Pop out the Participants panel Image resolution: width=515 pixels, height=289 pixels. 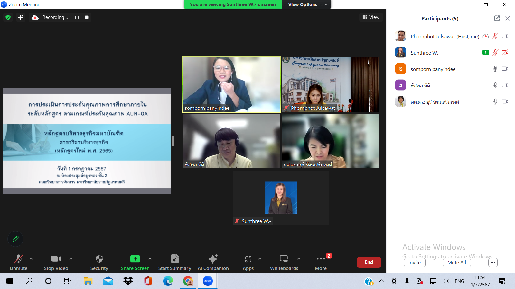[x=497, y=18]
